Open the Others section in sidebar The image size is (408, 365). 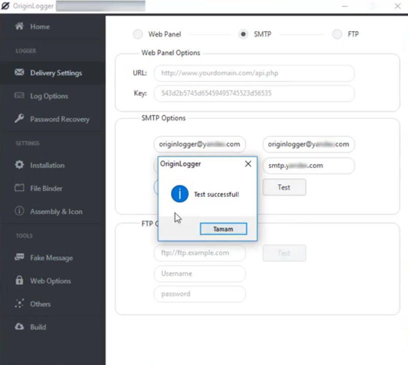40,304
